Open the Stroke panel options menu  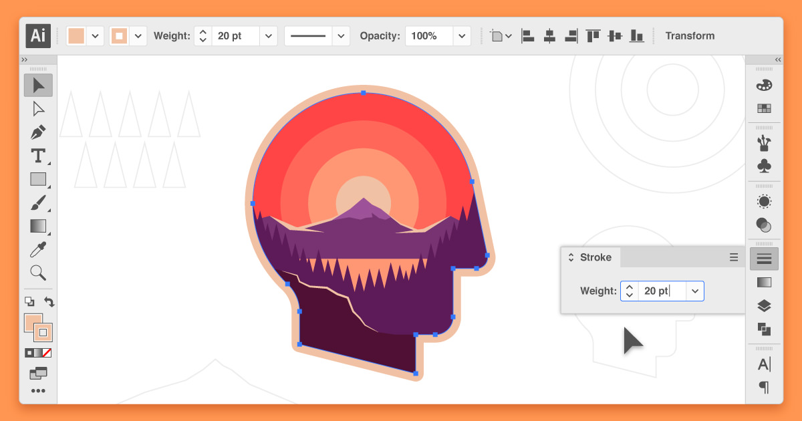point(734,257)
